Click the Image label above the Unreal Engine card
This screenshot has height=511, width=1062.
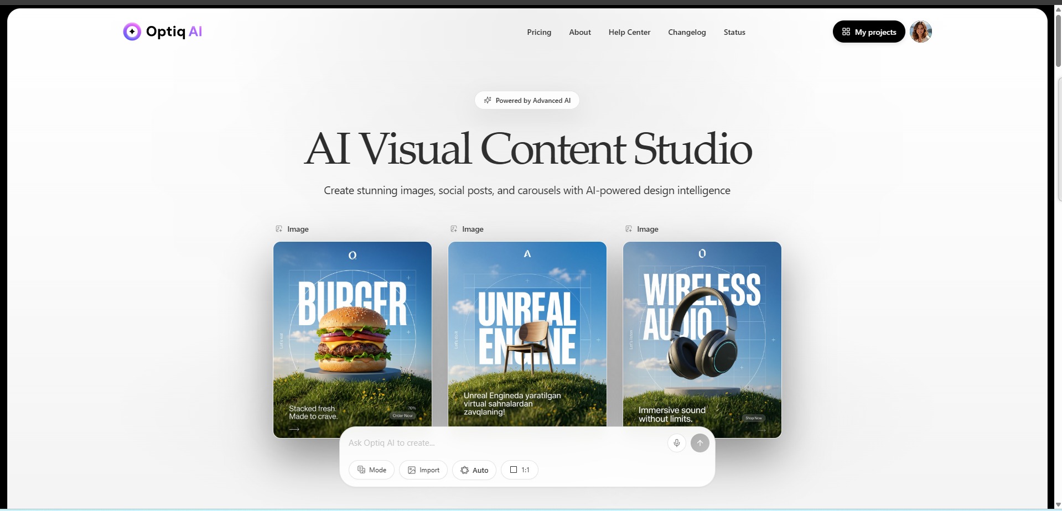point(467,229)
